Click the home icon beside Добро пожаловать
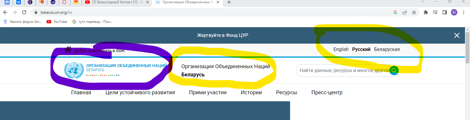Screen dimensions: 470x120 pos(68,49)
